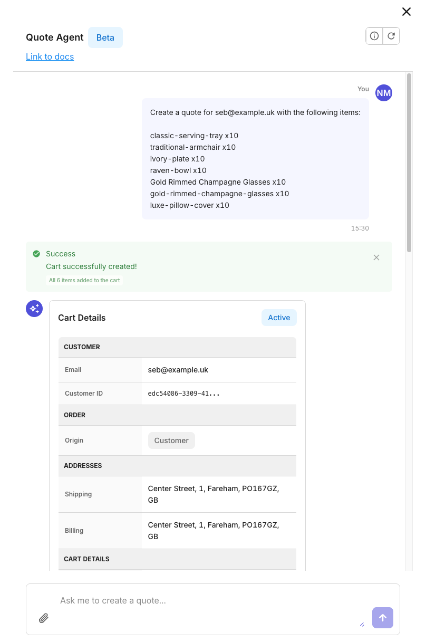Image resolution: width=426 pixels, height=642 pixels.
Task: Click 'Cart successfully created!' message
Action: (x=91, y=266)
